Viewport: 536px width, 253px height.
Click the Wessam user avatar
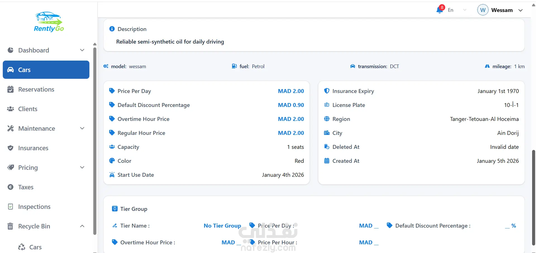(x=483, y=10)
